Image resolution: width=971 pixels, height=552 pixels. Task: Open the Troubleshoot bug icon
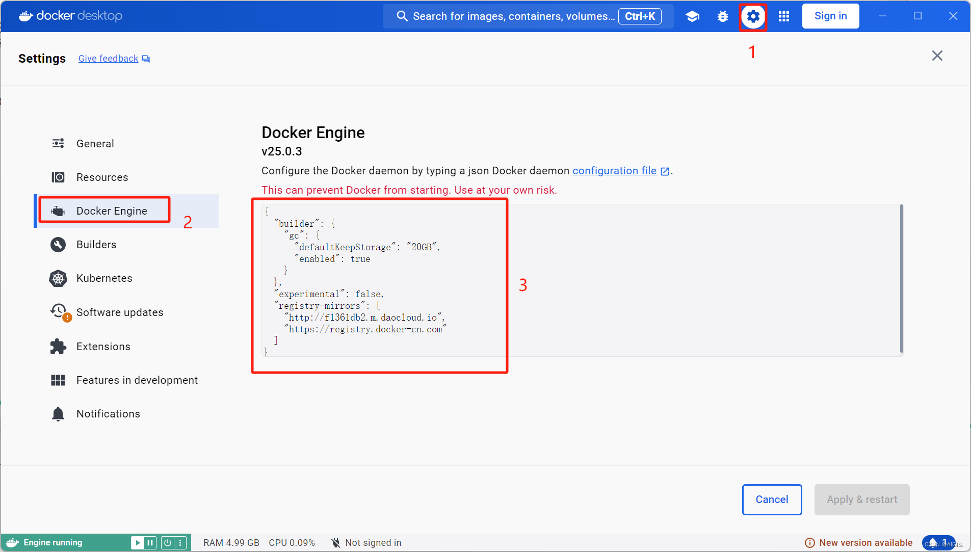(x=723, y=16)
